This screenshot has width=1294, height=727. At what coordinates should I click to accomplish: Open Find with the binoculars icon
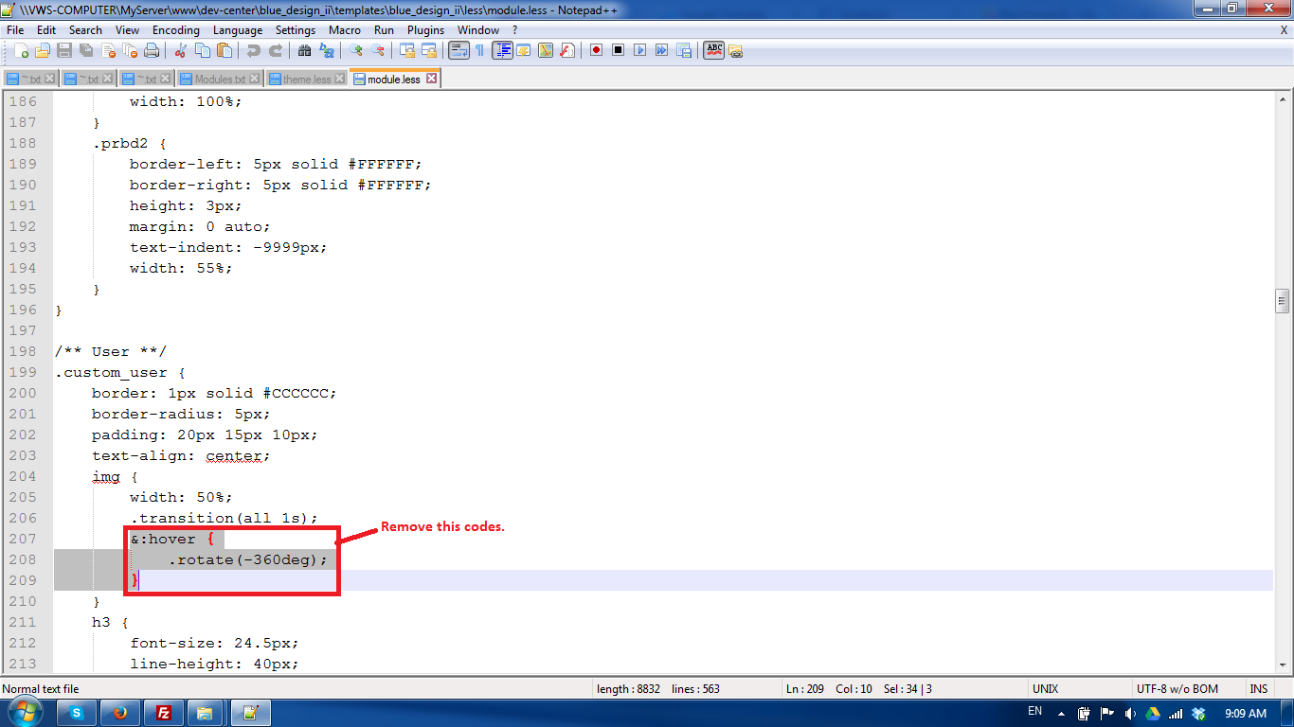point(305,50)
